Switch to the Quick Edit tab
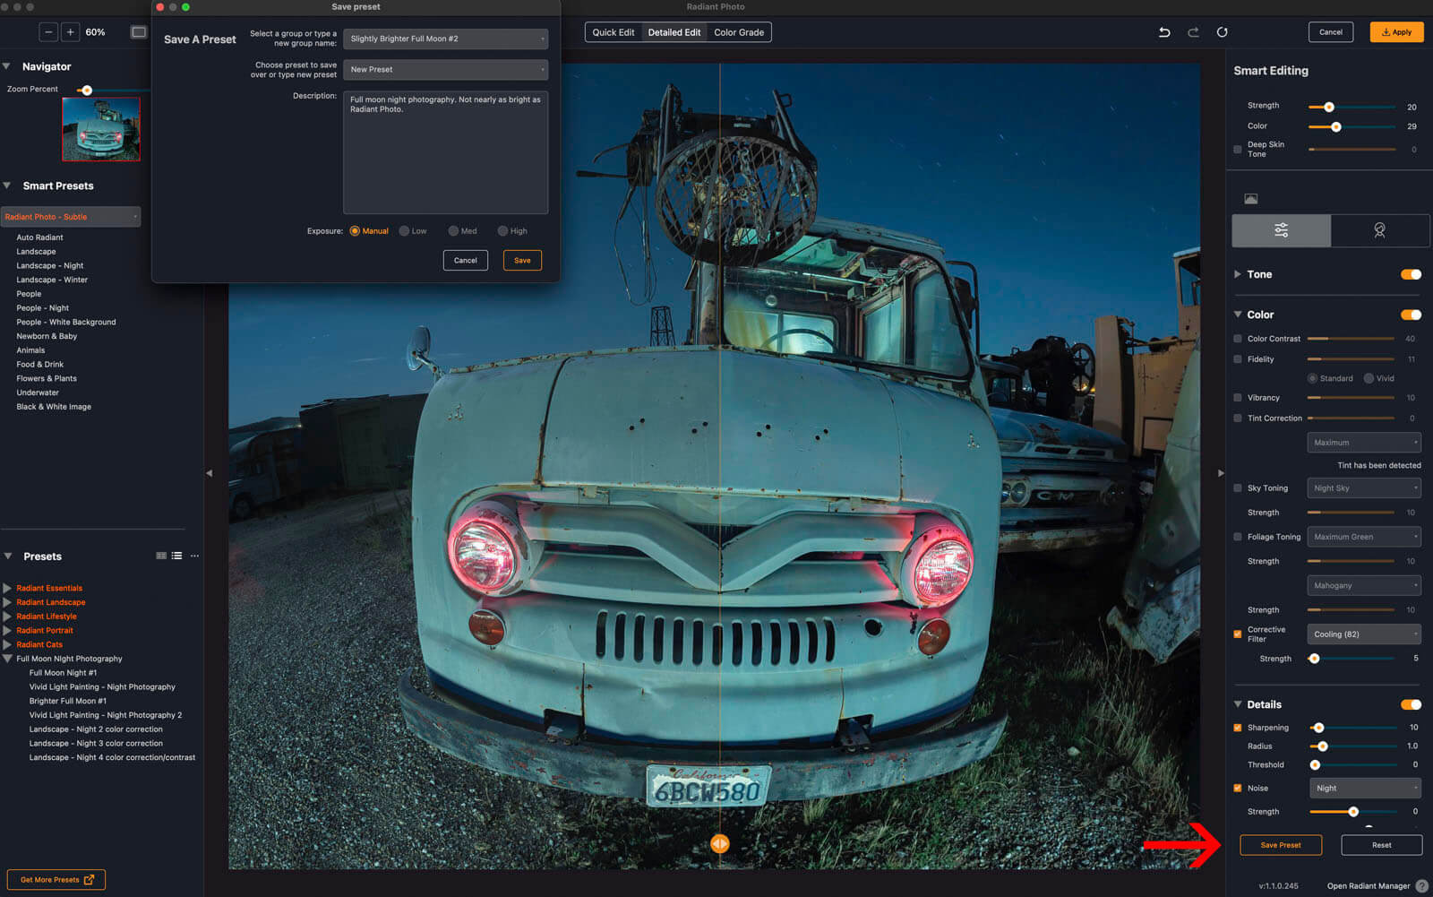 [614, 32]
